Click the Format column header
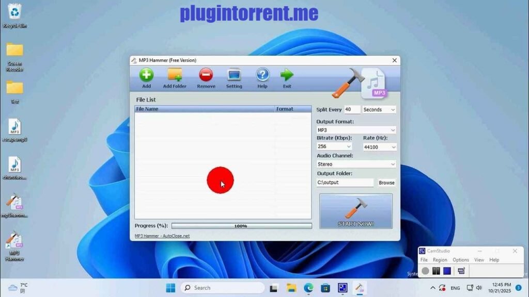The image size is (529, 297). click(293, 109)
